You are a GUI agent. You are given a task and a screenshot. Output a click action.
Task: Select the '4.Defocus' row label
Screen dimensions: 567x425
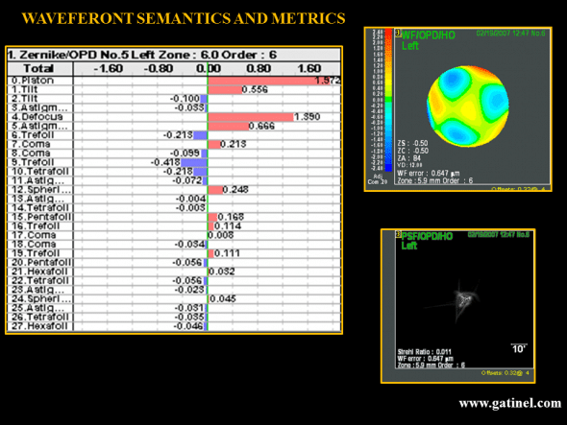click(x=37, y=117)
